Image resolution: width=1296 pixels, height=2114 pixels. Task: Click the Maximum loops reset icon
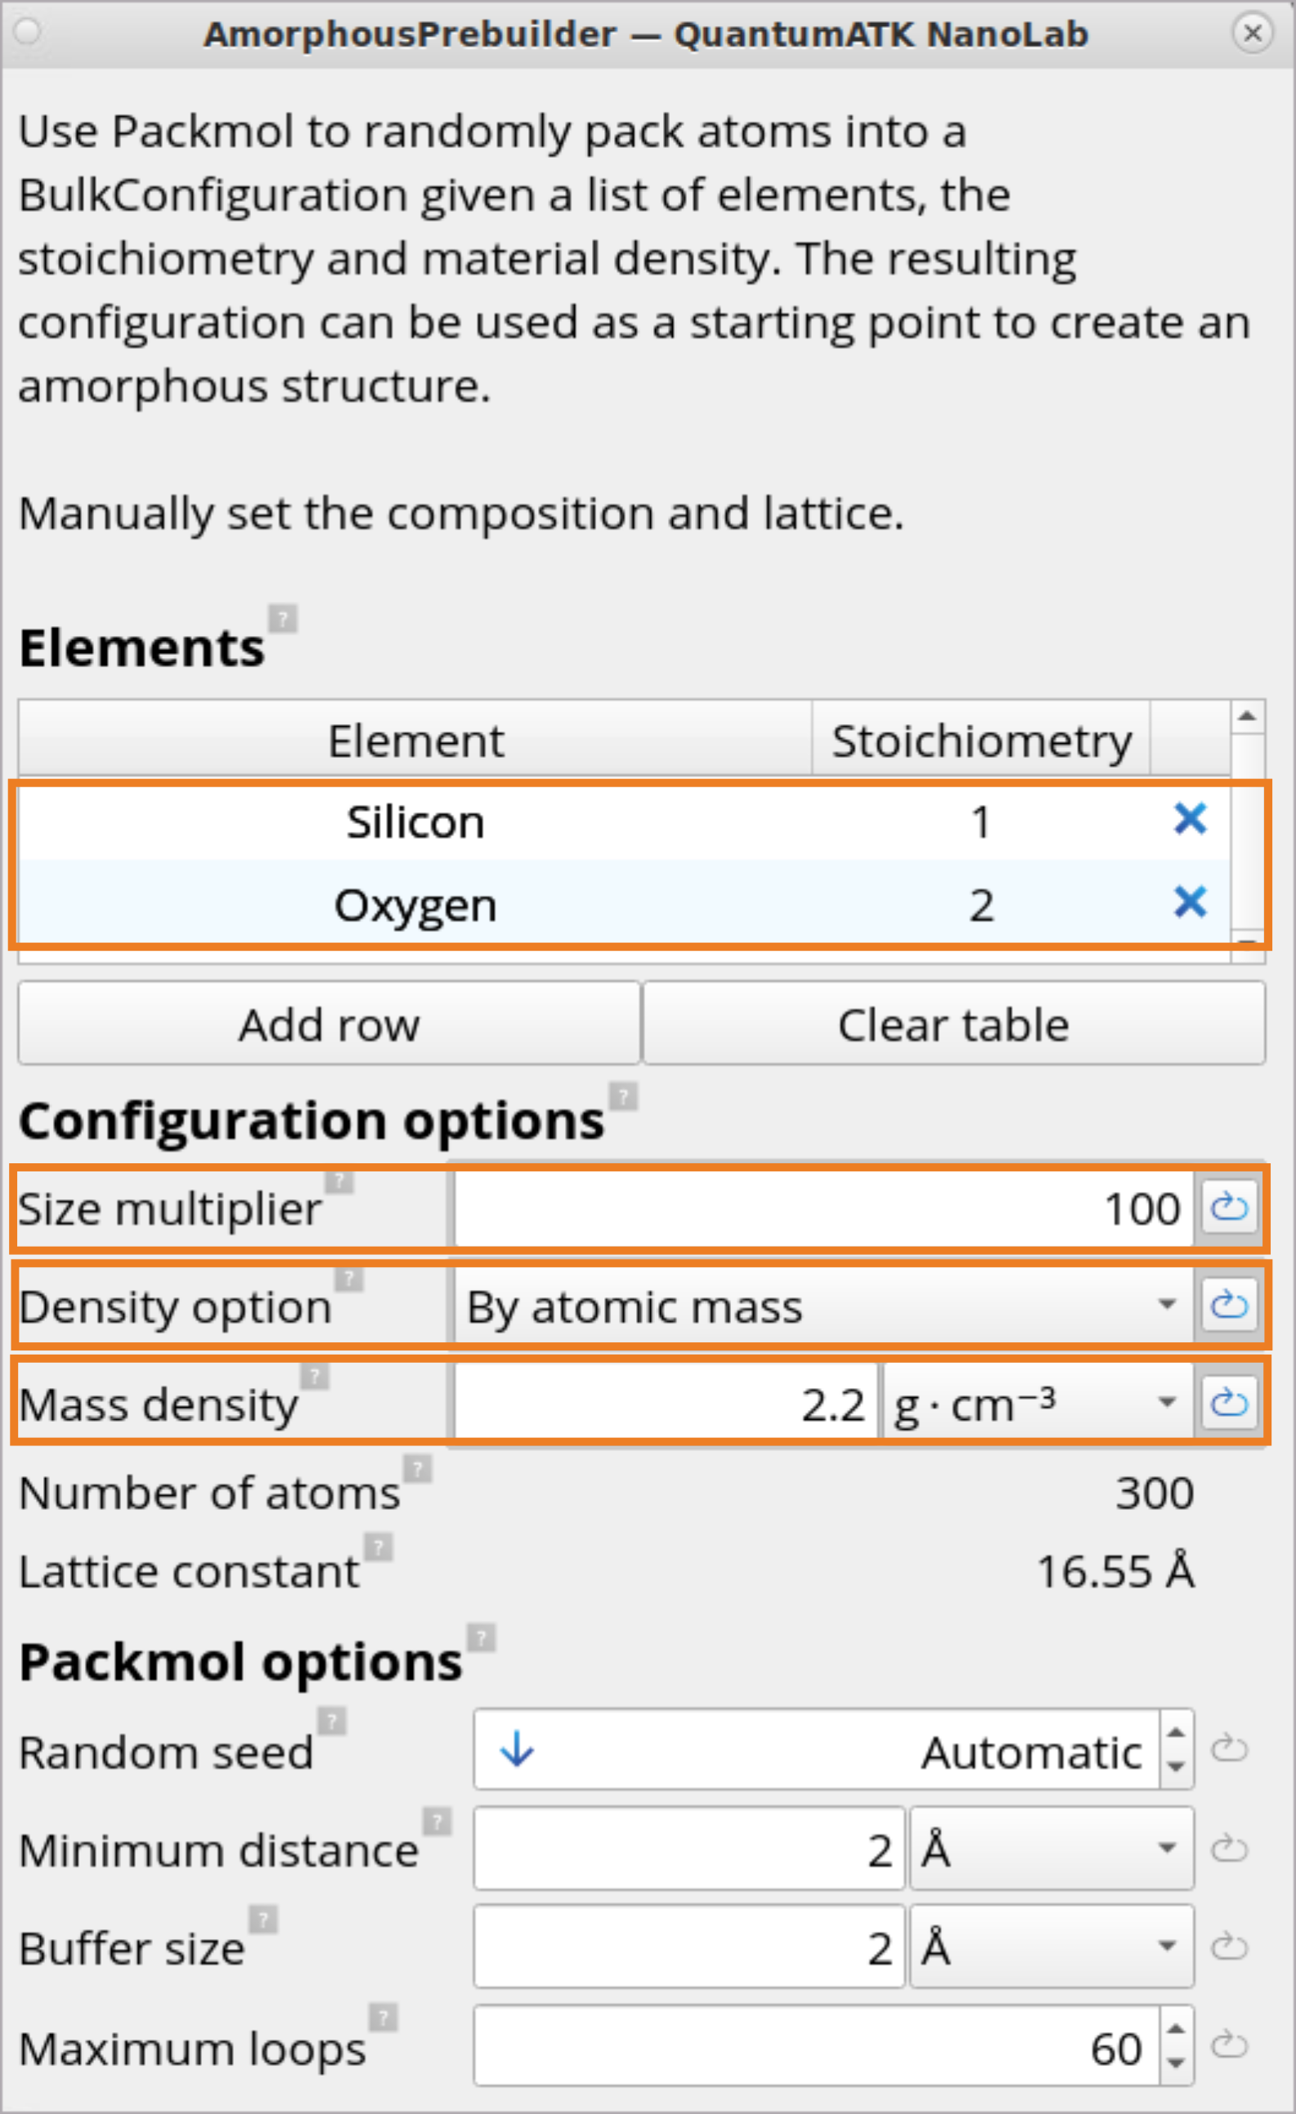1229,2045
